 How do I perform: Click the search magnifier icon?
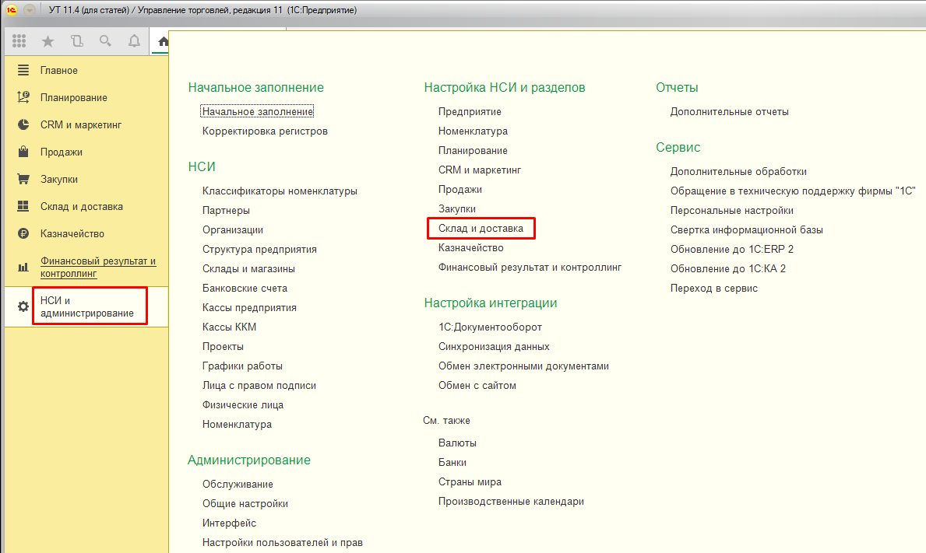(105, 41)
